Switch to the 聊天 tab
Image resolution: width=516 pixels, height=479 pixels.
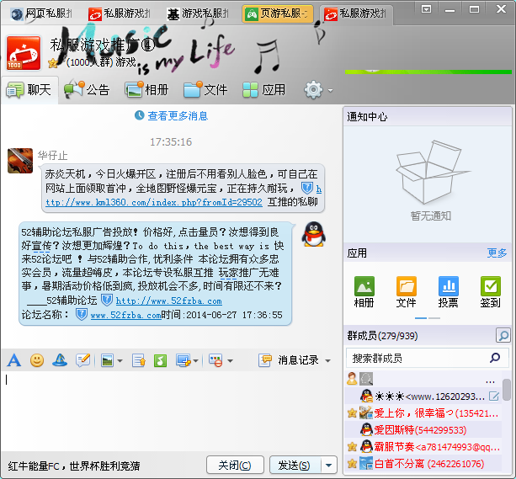29,89
